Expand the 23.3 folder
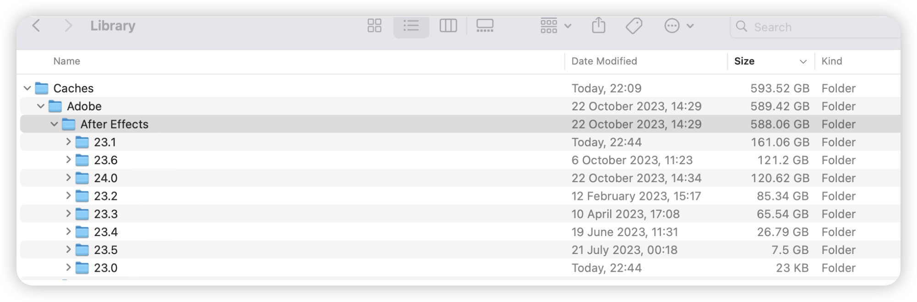This screenshot has height=302, width=917. pos(68,214)
